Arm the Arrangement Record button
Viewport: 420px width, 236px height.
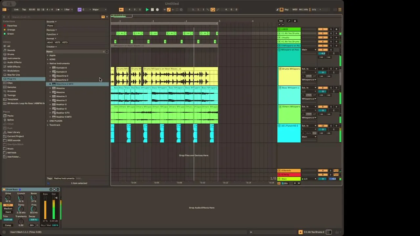point(157,10)
